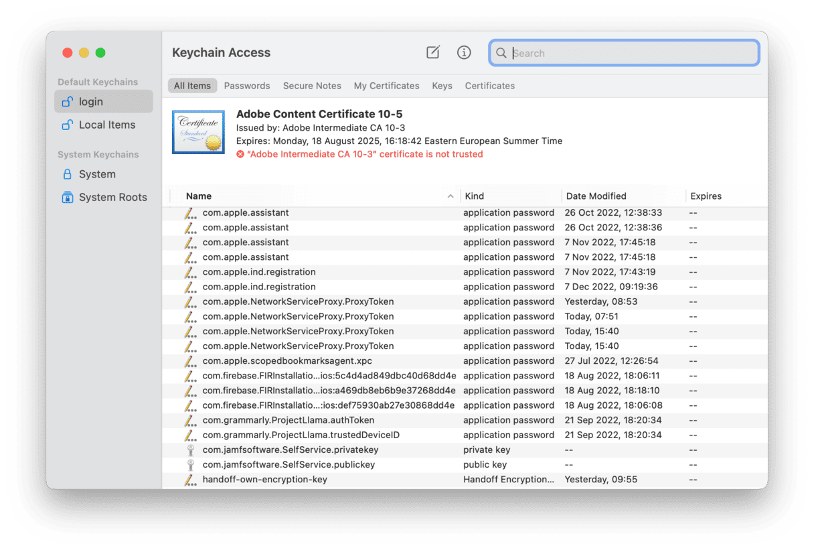The height and width of the screenshot is (550, 814).
Task: Click key icon beside com.jamfsoftware.SelfService.privatekey
Action: coord(191,450)
